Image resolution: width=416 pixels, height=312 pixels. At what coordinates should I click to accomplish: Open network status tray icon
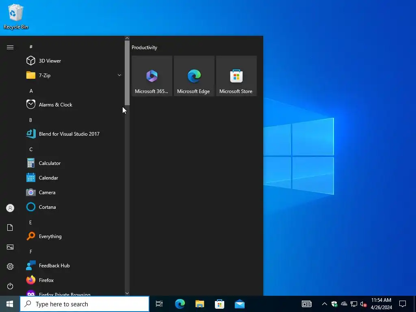(x=354, y=304)
